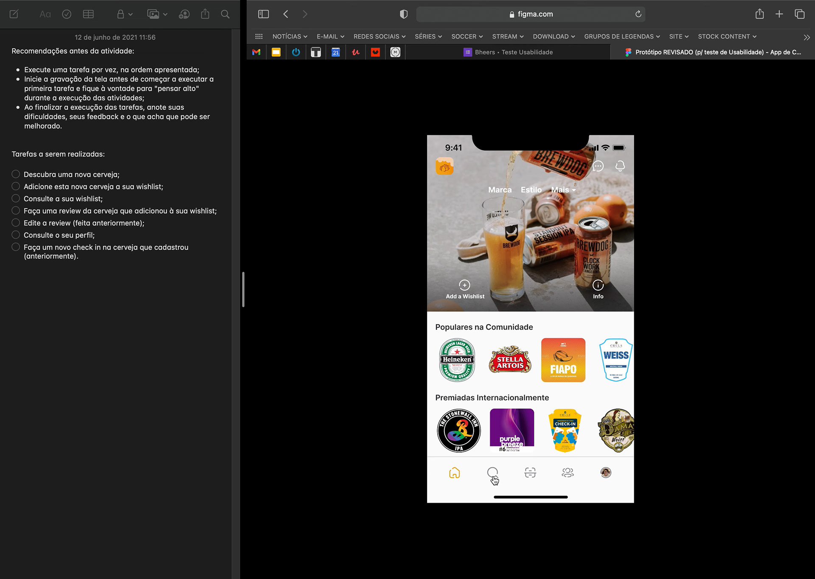815x579 pixels.
Task: Tap Add a Wishlist button
Action: click(x=465, y=290)
